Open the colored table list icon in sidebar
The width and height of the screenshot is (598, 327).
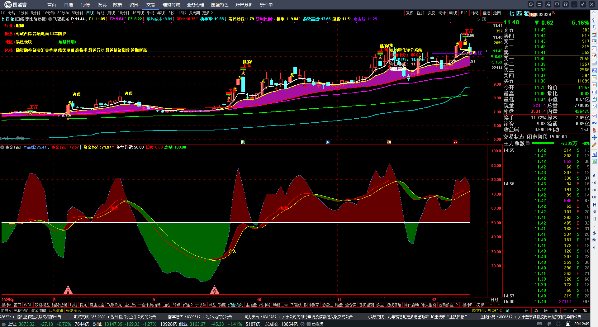594,42
